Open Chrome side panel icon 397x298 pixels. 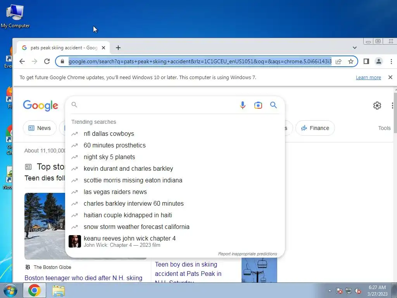(366, 61)
